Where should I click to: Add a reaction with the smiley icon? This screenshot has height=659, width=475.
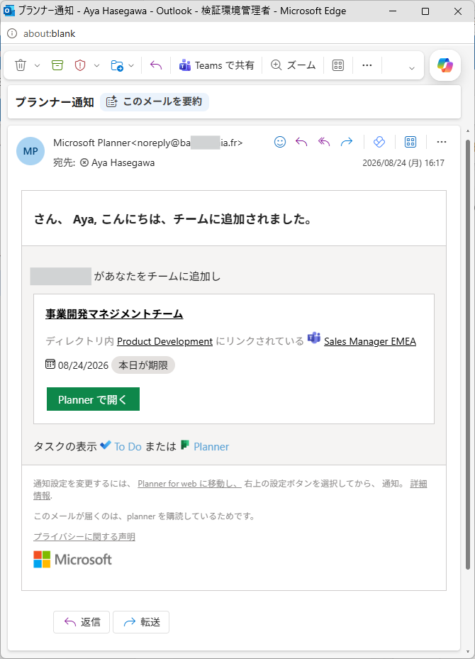click(280, 142)
